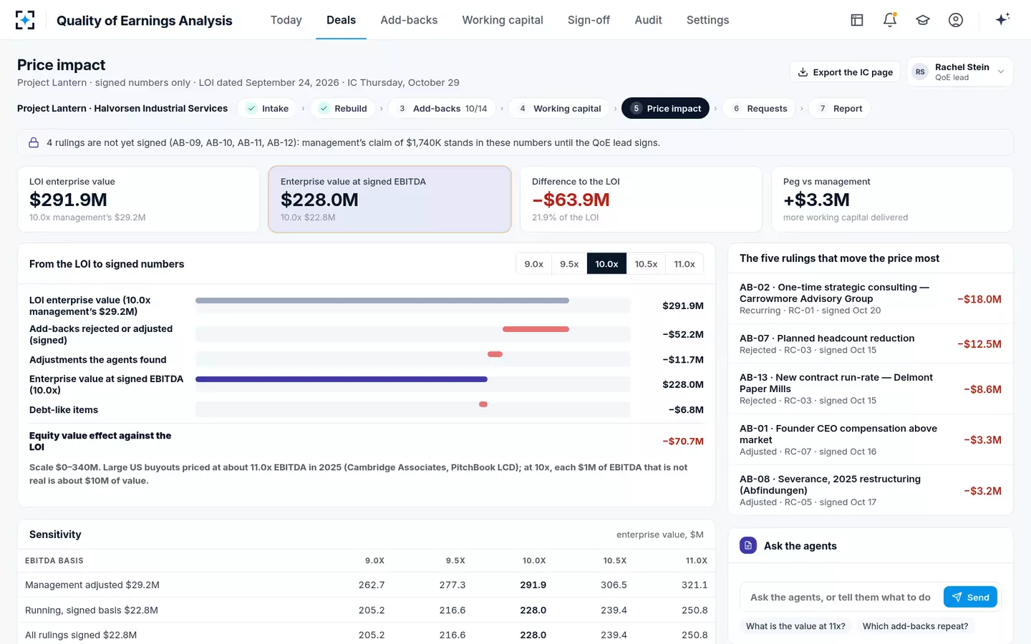This screenshot has width=1031, height=644.
Task: Open the Working capital top tab
Action: [503, 20]
